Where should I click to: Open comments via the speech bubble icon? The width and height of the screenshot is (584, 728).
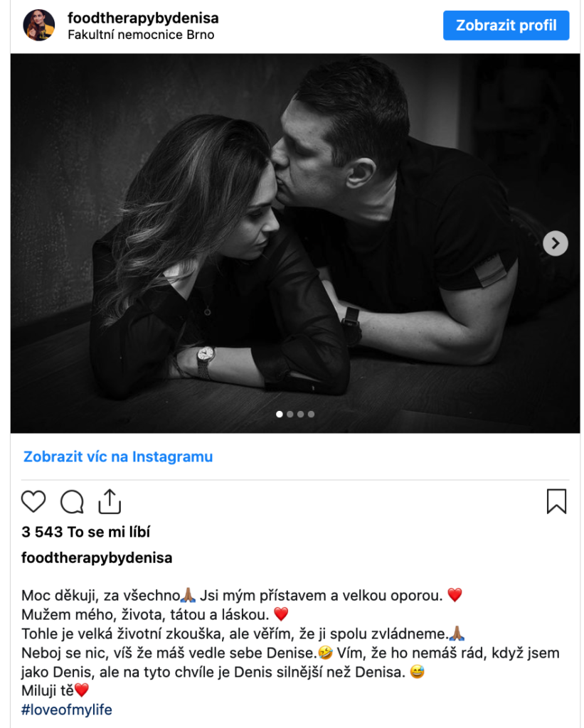coord(72,501)
